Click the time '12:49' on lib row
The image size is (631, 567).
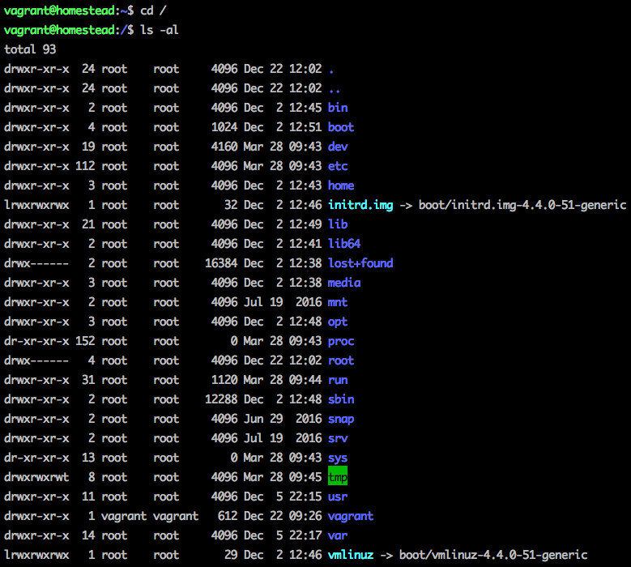tap(305, 224)
